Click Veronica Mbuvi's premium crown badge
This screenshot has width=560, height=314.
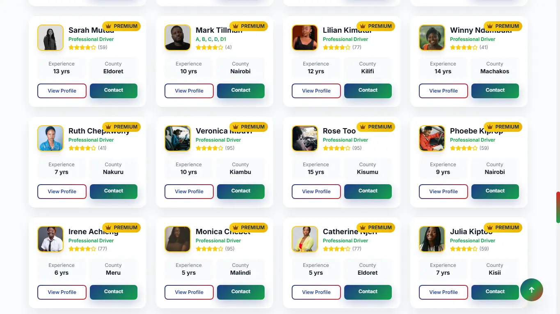249,127
